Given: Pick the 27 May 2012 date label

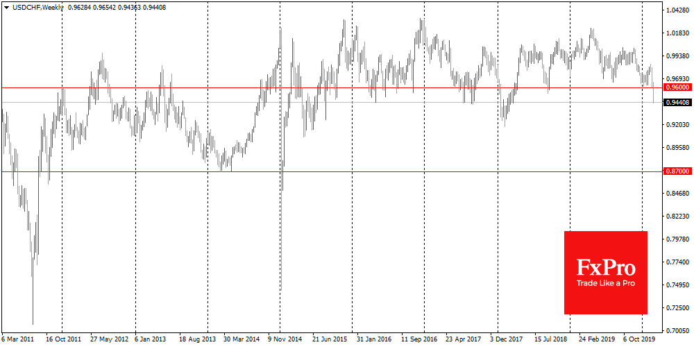Looking at the screenshot, I should 109,340.
